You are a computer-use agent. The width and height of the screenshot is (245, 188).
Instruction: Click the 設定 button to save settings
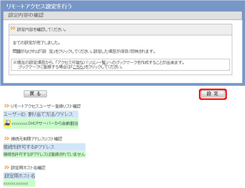pos(213,94)
